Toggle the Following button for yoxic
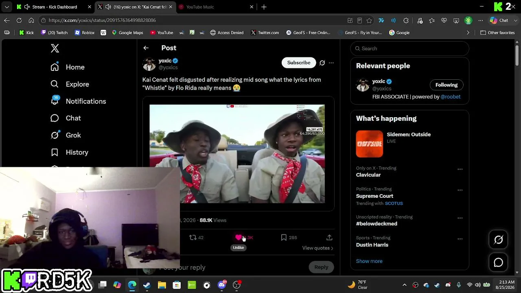 (x=447, y=85)
